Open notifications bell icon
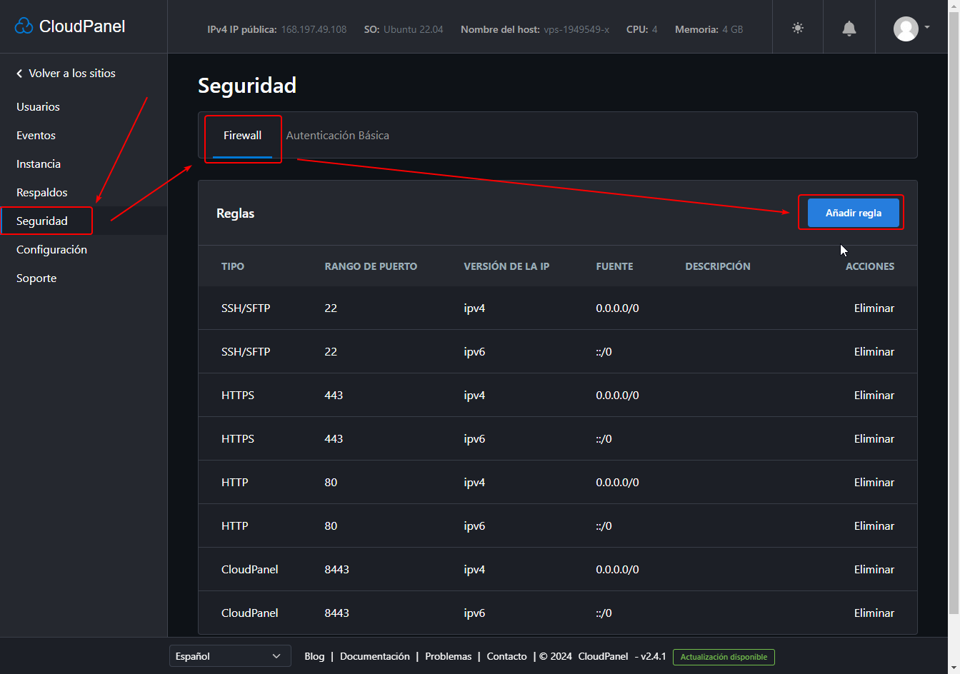This screenshot has width=960, height=674. pos(849,28)
